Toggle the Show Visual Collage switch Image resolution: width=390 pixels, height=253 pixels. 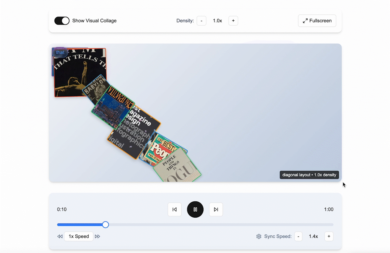(x=62, y=21)
